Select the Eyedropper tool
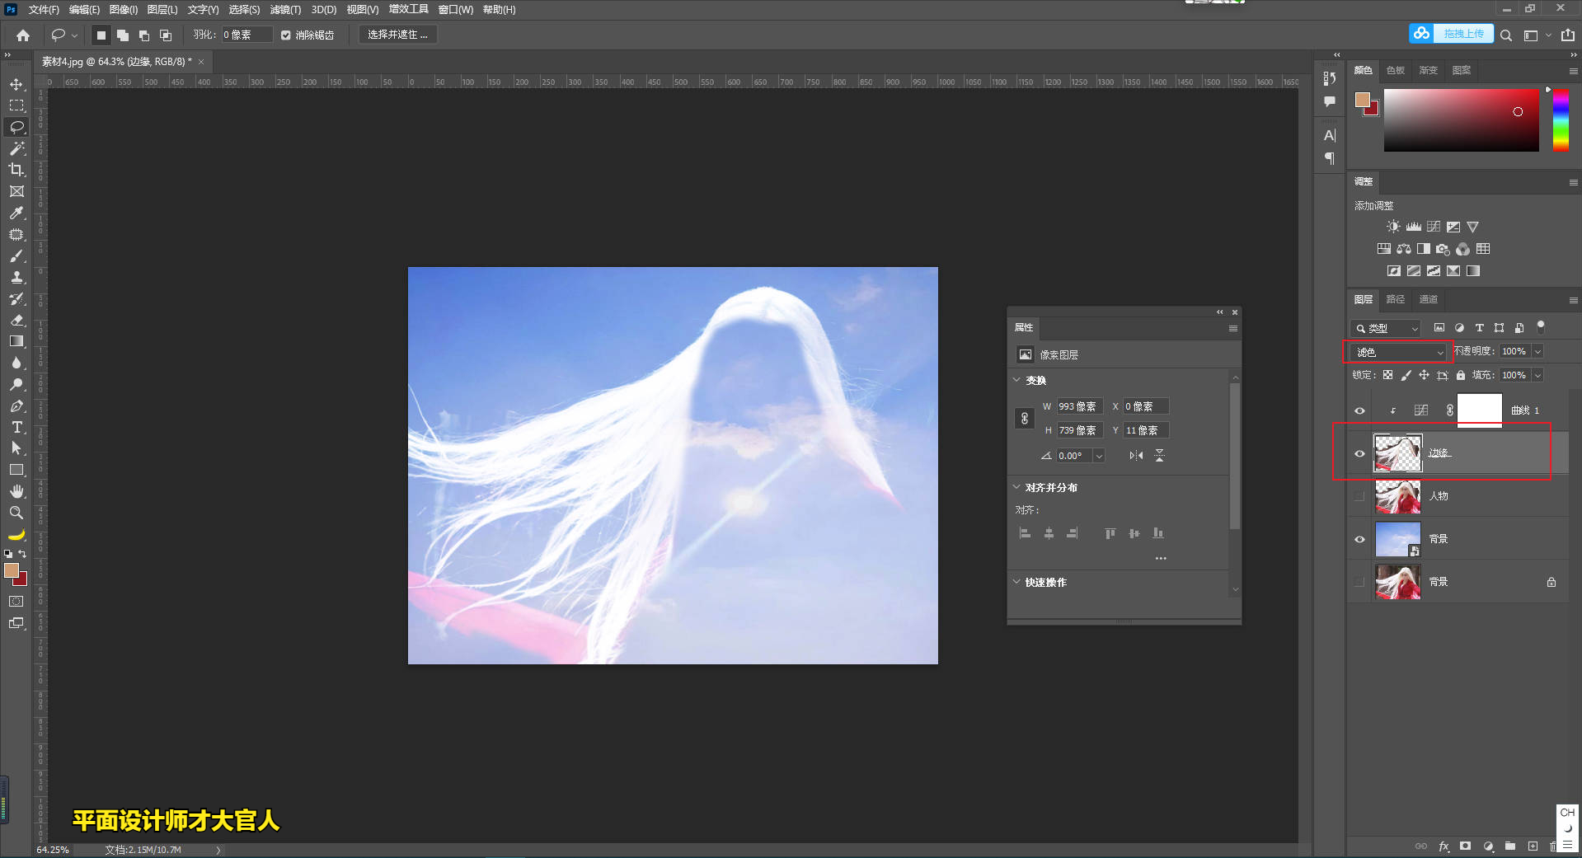Screen dimensions: 1582x858 pyautogui.click(x=16, y=213)
